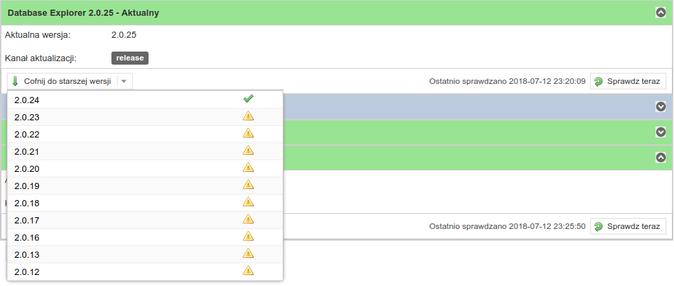Click warning icon next to 2.0.23
Image resolution: width=674 pixels, height=286 pixels.
248,115
